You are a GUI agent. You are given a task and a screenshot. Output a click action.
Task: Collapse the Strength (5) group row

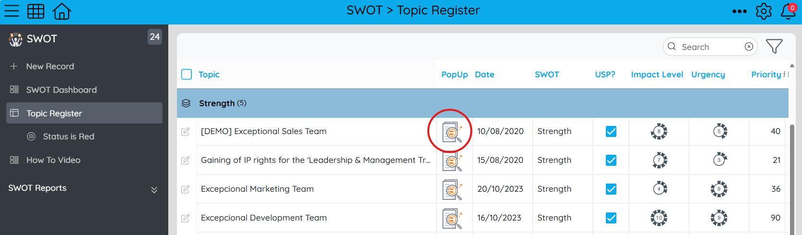pyautogui.click(x=482, y=103)
